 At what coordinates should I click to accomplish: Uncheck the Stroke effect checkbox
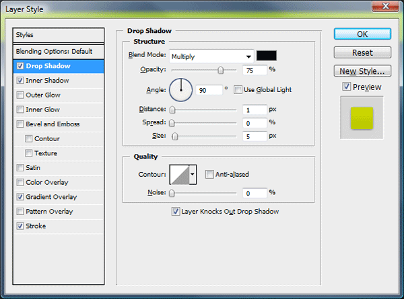20,226
